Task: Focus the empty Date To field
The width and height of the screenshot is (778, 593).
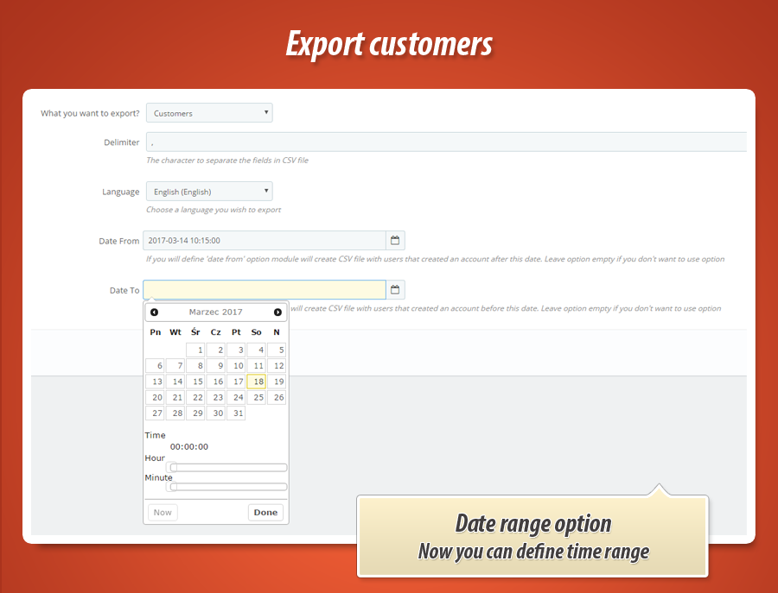Action: [x=265, y=290]
